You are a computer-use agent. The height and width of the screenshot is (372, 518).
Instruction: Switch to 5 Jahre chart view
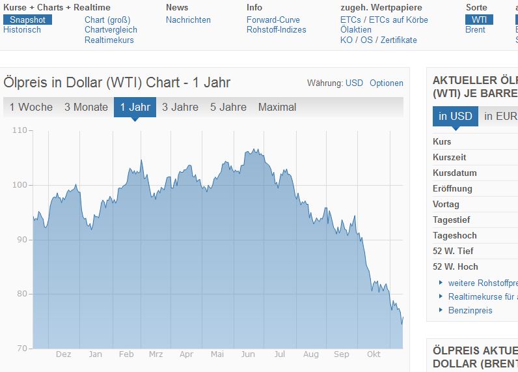228,107
